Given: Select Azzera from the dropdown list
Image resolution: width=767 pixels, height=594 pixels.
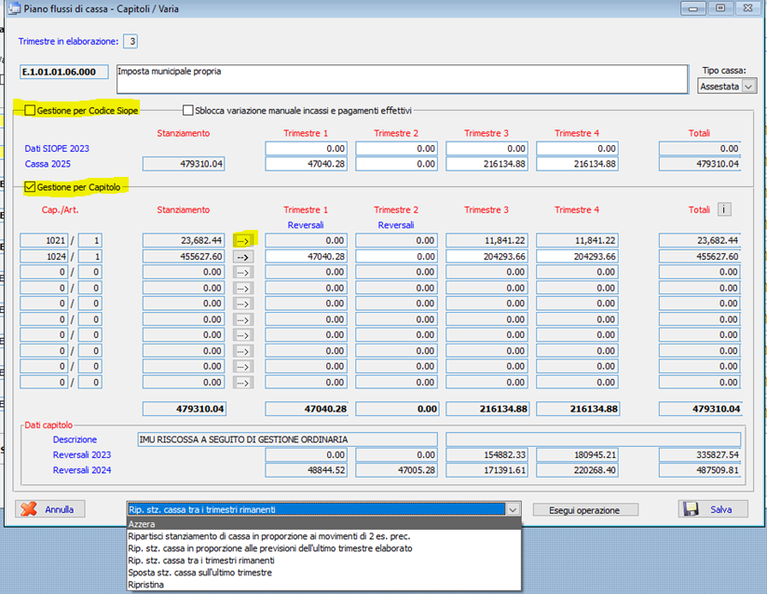Looking at the screenshot, I should click(x=143, y=524).
